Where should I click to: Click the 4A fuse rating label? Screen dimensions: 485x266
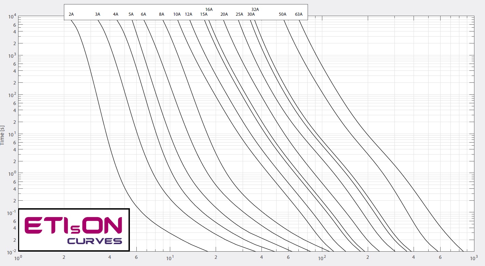116,14
